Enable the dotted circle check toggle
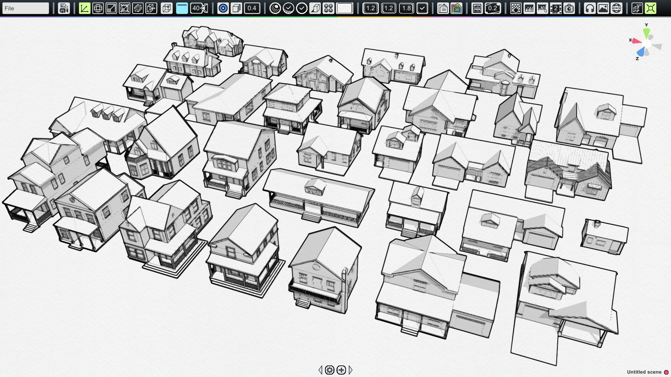671x377 pixels. (289, 8)
